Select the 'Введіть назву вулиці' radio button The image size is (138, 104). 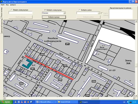tap(12, 10)
